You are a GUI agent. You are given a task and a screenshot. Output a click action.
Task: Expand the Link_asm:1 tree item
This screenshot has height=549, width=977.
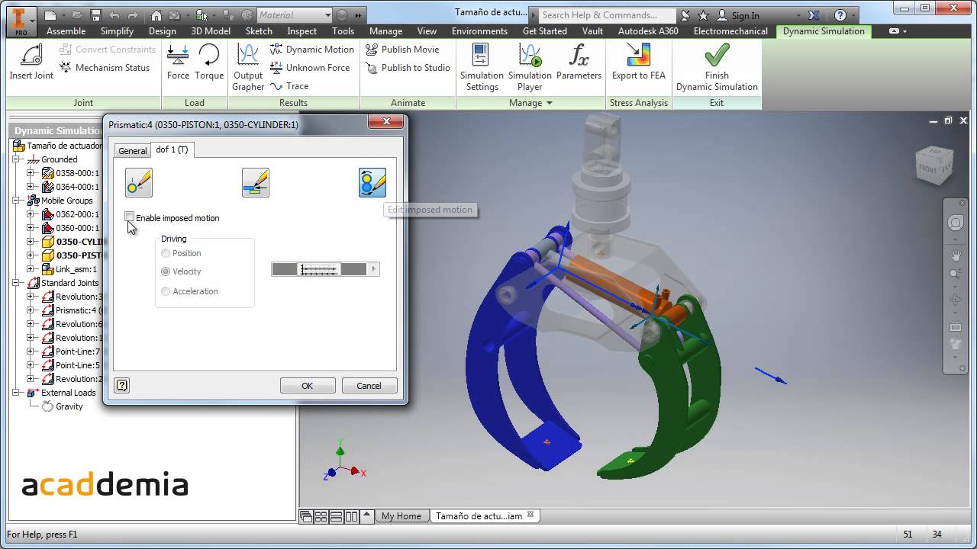coord(31,269)
